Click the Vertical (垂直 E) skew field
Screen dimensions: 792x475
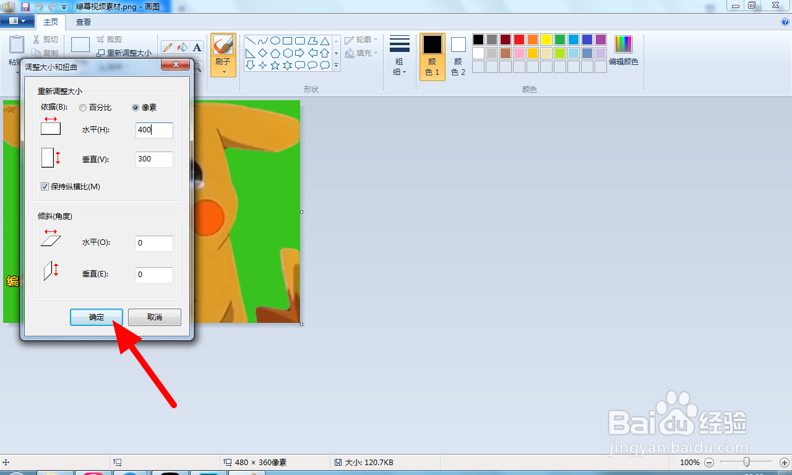point(154,275)
